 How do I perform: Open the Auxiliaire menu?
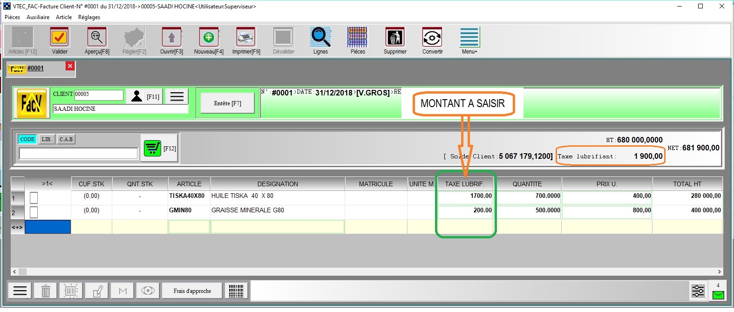(x=38, y=17)
